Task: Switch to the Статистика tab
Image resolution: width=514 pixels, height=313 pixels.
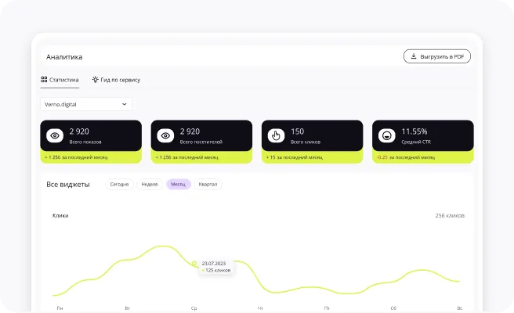Action: [x=60, y=80]
